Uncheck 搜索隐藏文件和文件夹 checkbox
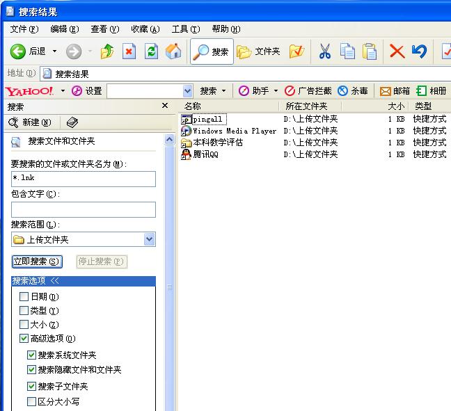 (x=31, y=369)
